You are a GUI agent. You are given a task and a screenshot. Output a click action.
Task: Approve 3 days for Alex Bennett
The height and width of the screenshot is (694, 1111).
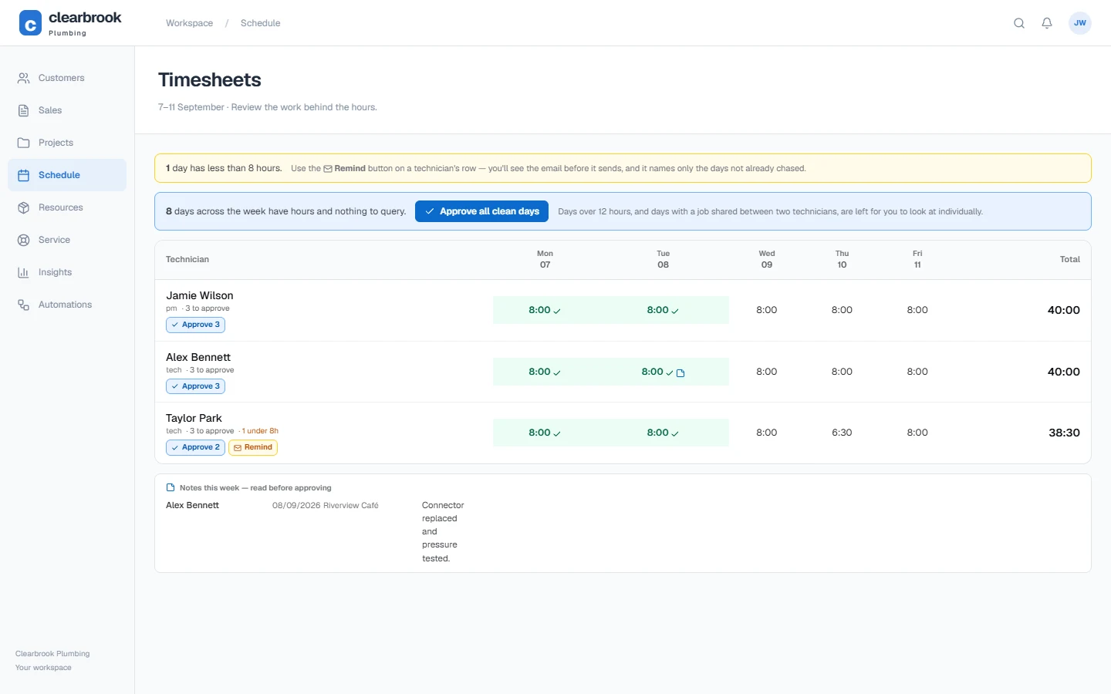[195, 386]
